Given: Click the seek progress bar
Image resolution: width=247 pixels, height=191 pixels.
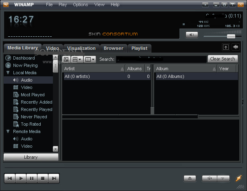Looking at the screenshot, I should [x=123, y=167].
